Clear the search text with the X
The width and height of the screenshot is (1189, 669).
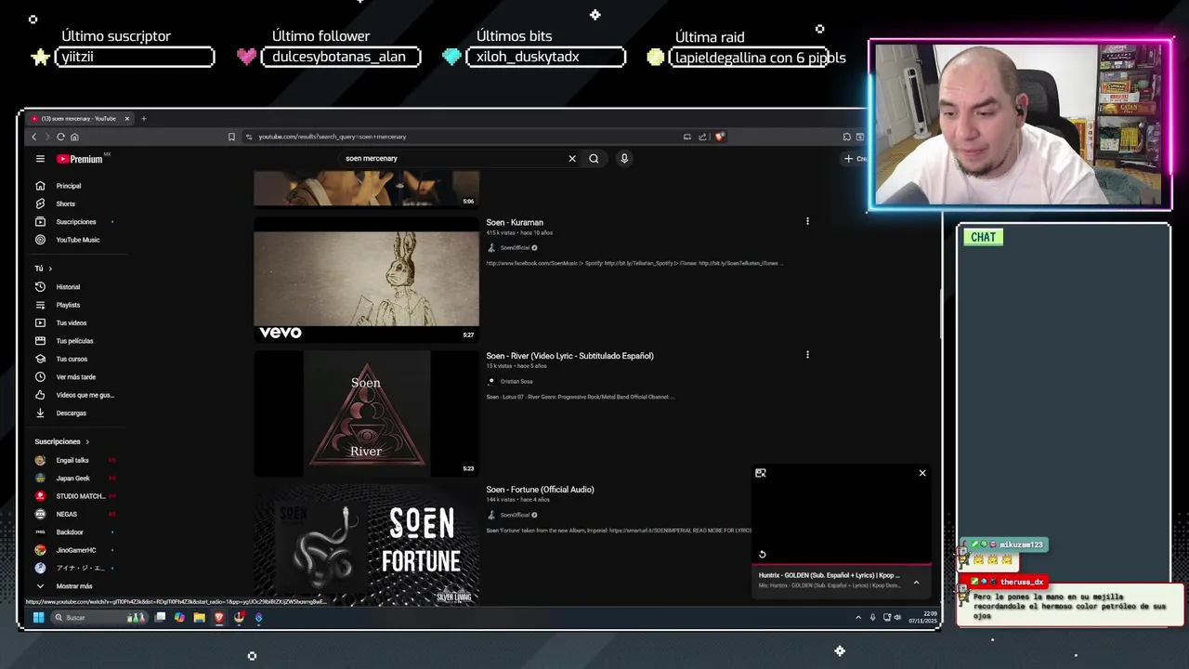(x=572, y=159)
